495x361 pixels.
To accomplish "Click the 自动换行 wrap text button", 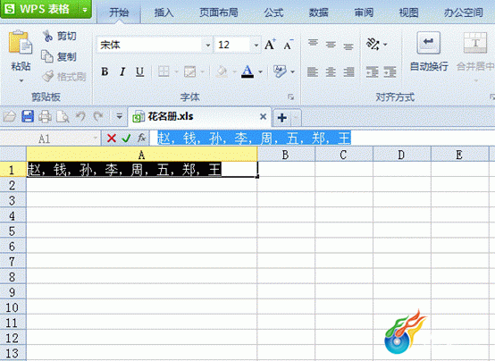I will 429,52.
